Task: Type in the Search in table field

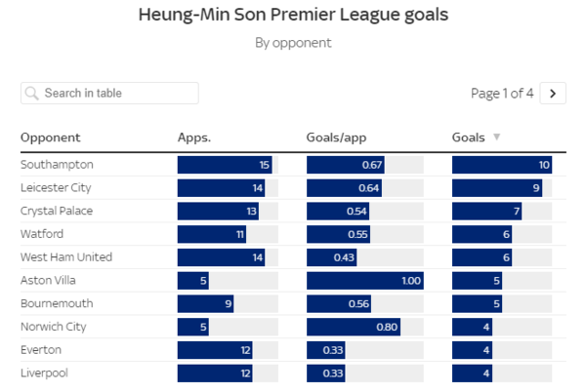Action: coord(117,94)
